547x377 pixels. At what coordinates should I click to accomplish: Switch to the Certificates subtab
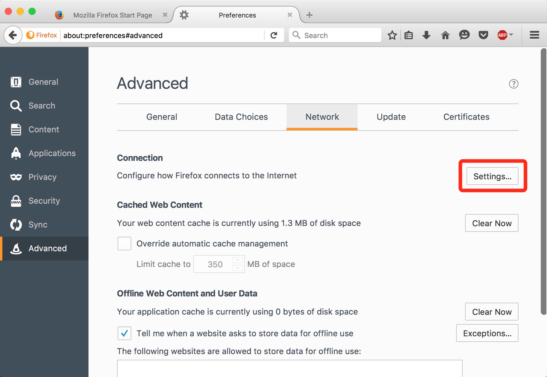click(466, 117)
